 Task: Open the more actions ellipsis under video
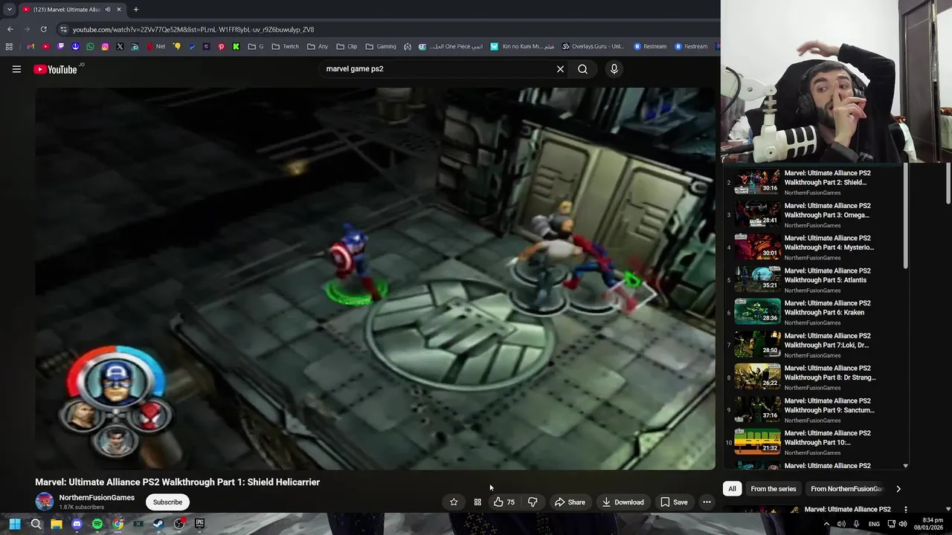click(x=707, y=502)
